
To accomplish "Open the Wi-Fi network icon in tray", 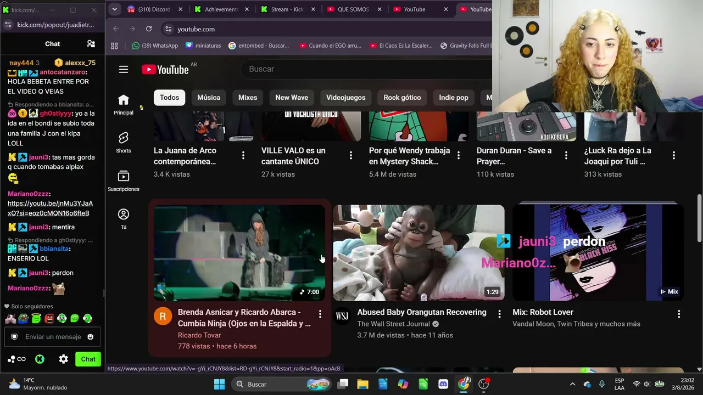I will pyautogui.click(x=637, y=384).
